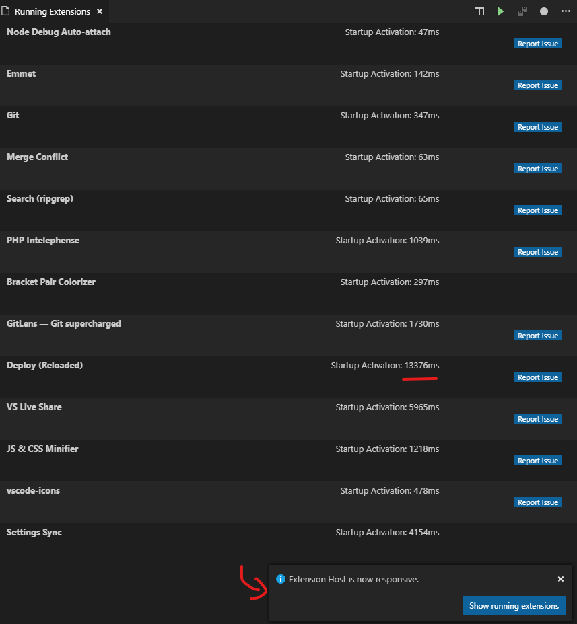Report an issue for JS & CSS Minifier

(537, 460)
